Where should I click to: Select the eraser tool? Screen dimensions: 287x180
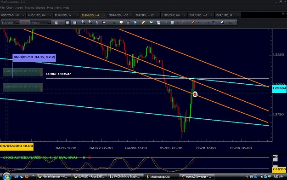222,23
